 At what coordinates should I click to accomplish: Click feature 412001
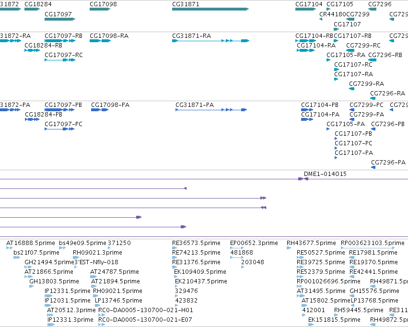coord(303,315)
